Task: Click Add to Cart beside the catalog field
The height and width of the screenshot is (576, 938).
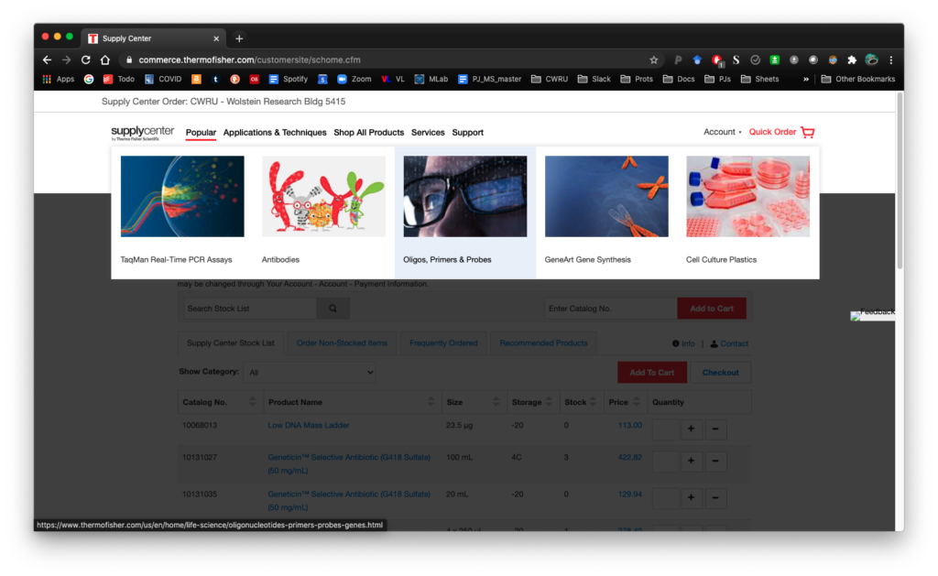Action: click(712, 309)
